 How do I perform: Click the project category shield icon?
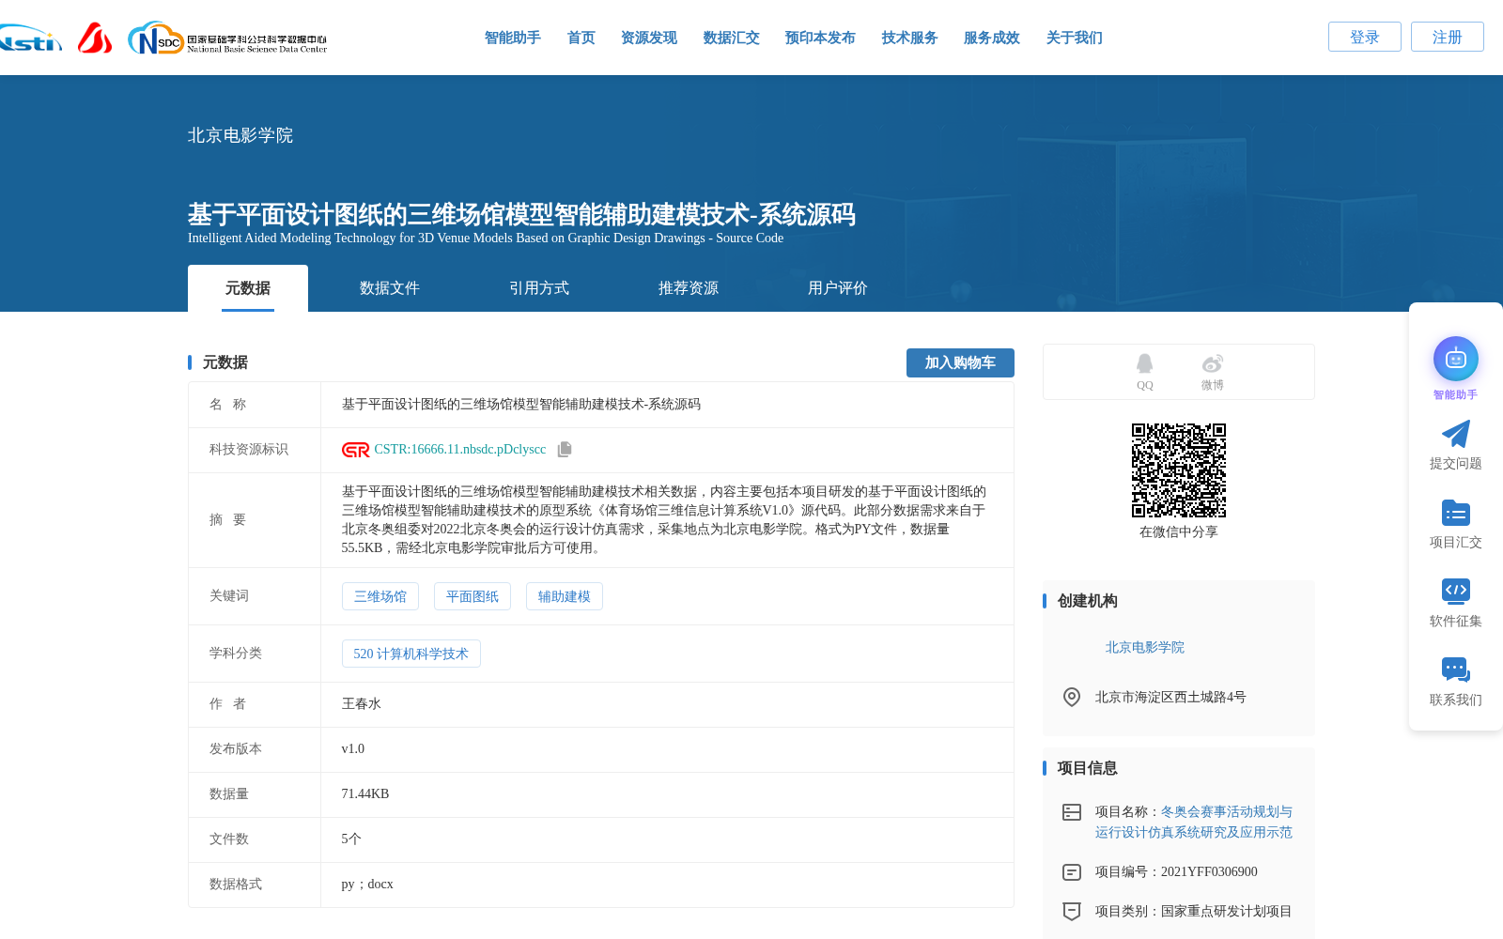1072,912
